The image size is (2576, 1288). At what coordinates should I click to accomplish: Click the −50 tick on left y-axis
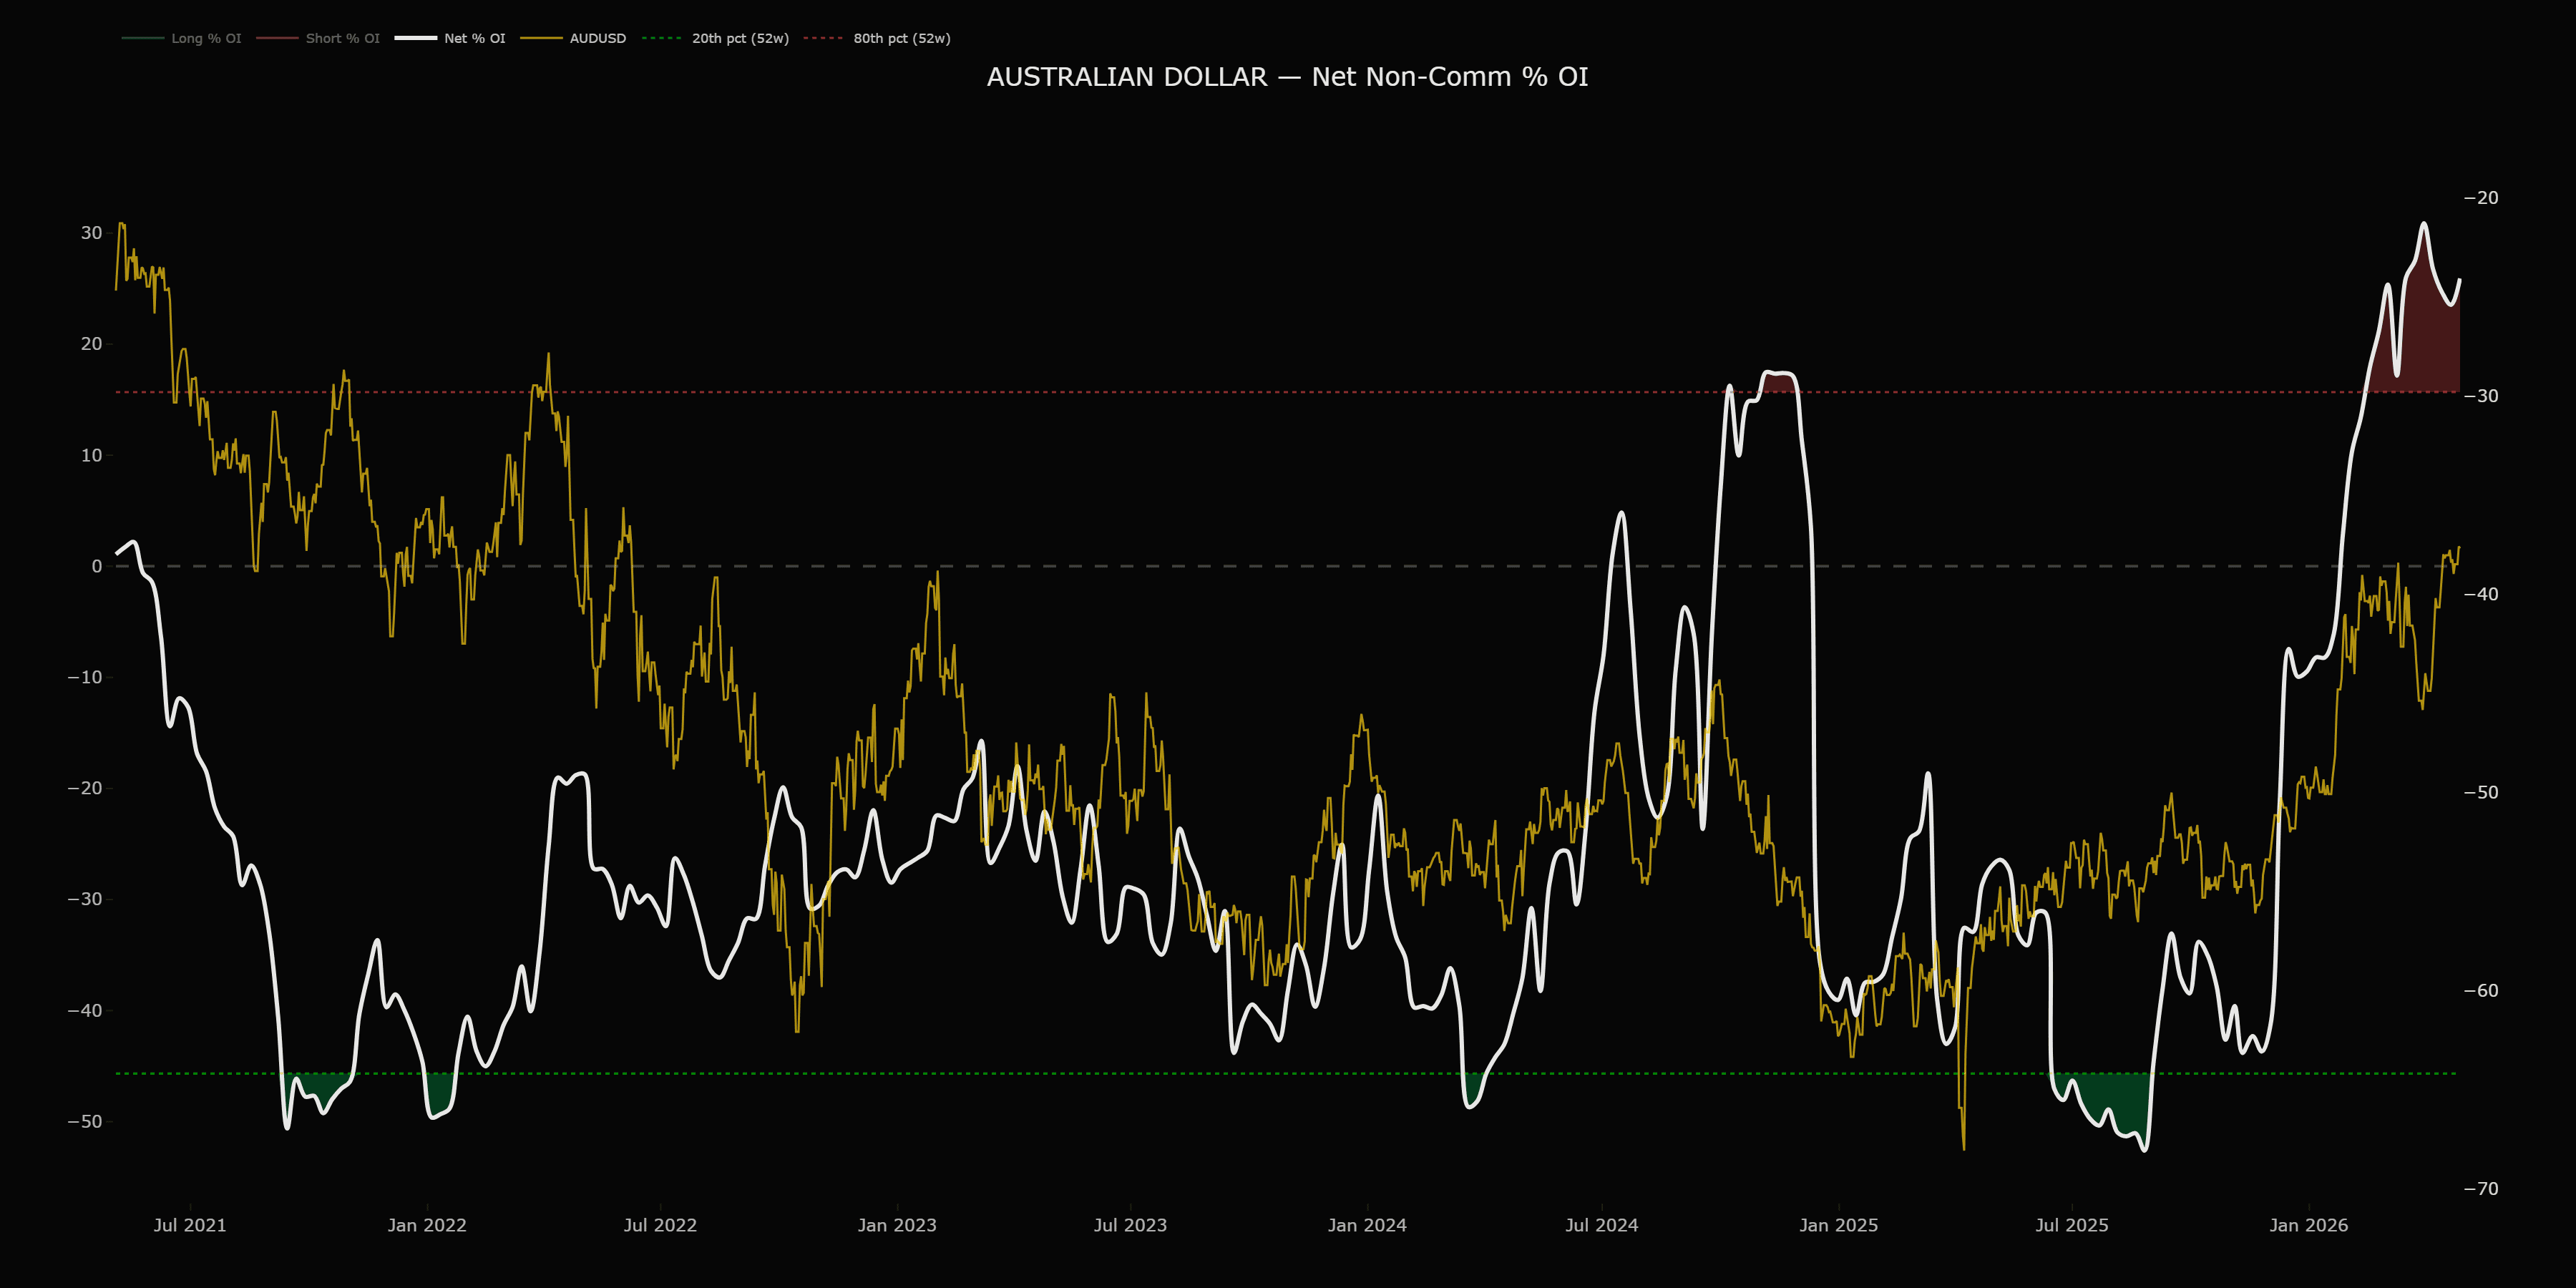click(85, 1121)
